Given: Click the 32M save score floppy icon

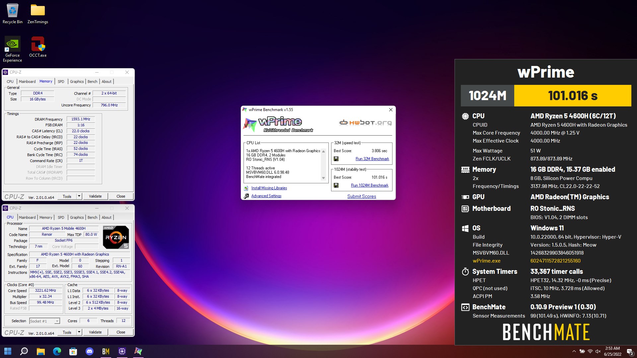Looking at the screenshot, I should (x=336, y=159).
